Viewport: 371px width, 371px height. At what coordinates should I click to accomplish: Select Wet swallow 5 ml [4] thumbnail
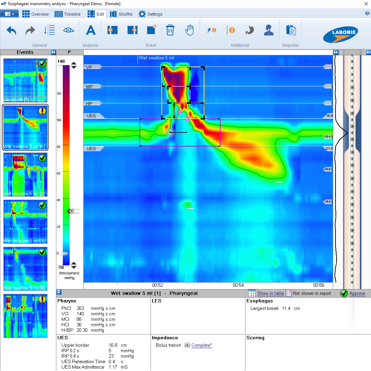coord(25,269)
